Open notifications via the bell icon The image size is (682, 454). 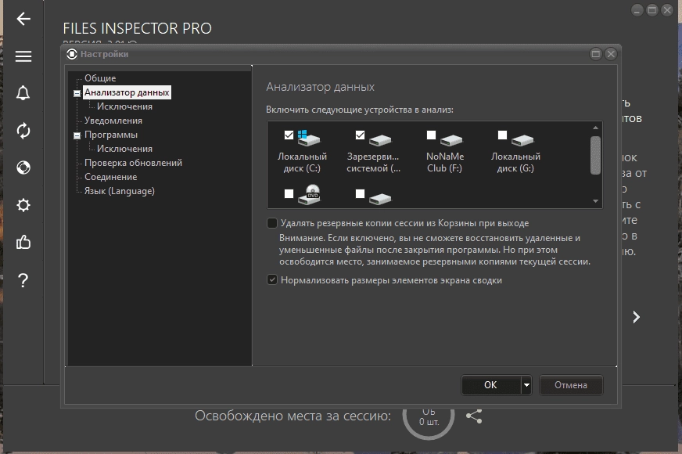pos(23,92)
